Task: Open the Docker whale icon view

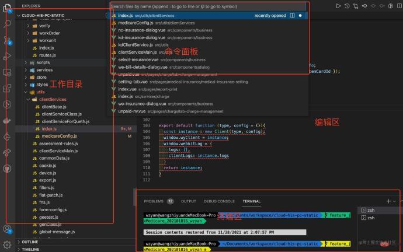Action: [x=7, y=120]
